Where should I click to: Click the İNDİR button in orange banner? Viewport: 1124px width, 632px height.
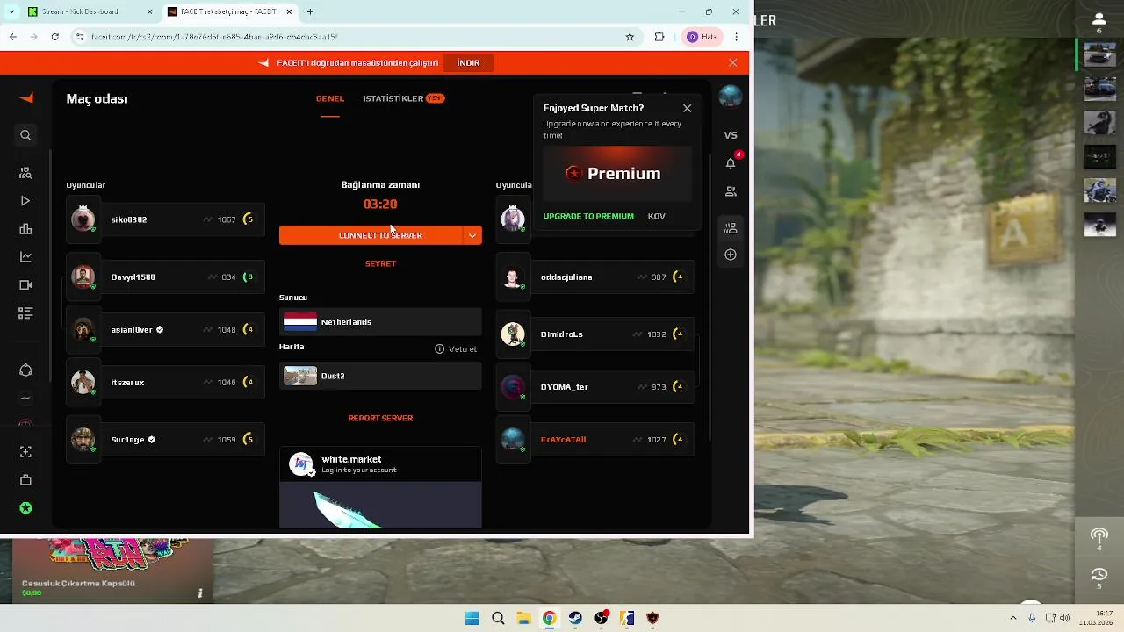click(468, 63)
